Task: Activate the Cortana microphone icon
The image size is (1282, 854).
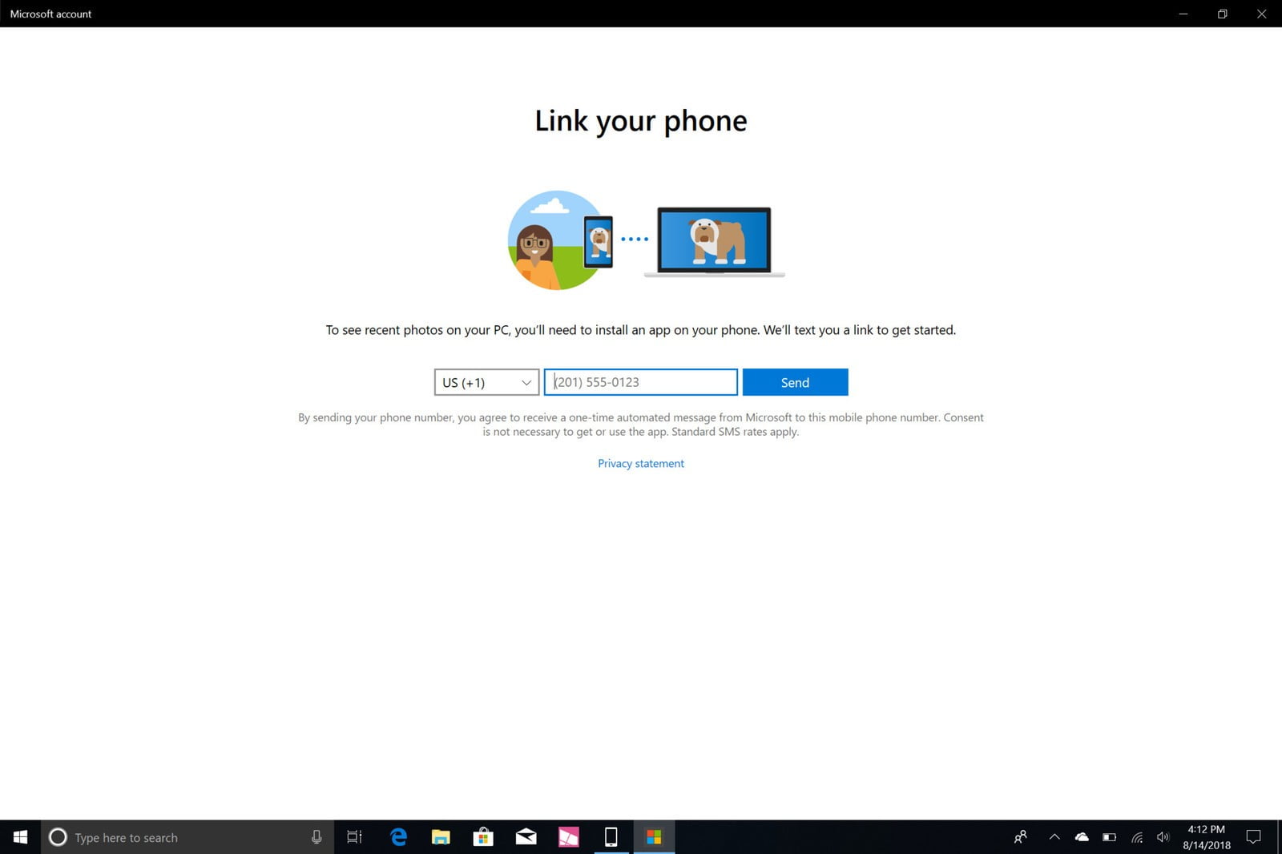Action: coord(316,837)
